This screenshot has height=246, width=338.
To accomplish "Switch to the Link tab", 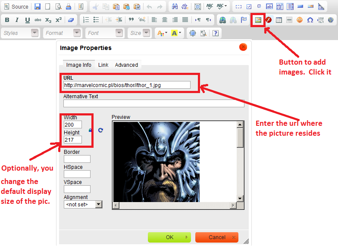I will click(x=103, y=65).
